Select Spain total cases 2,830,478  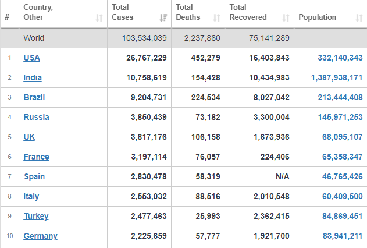(149, 176)
